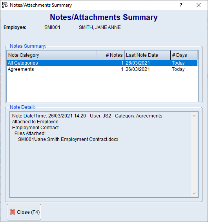Click the question mark help button
Viewport: 208px width, 222px height.
pyautogui.click(x=181, y=5)
